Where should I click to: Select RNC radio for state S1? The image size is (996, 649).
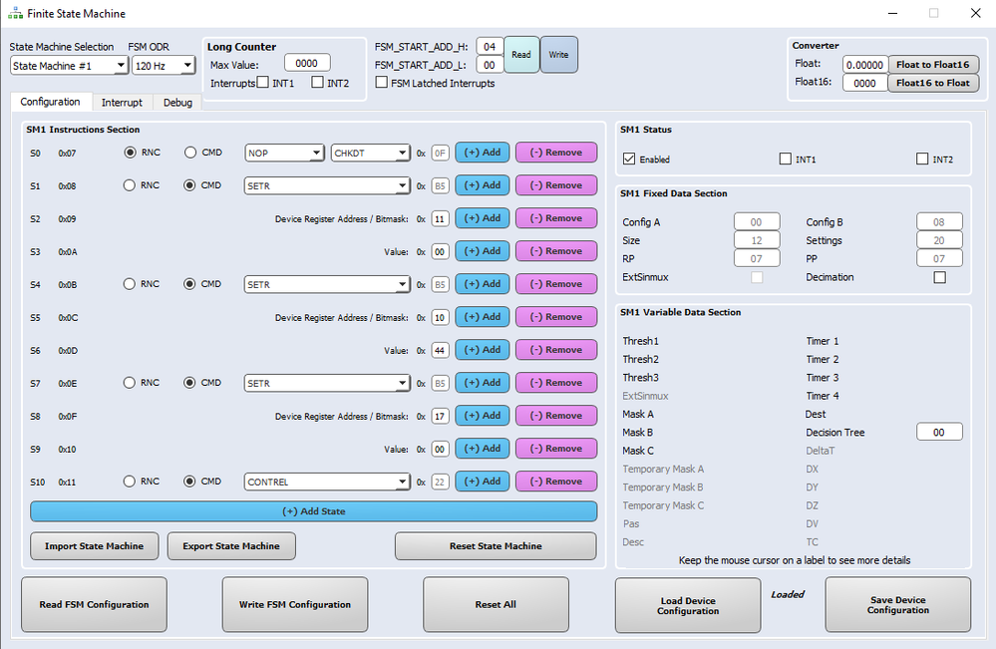coord(130,185)
